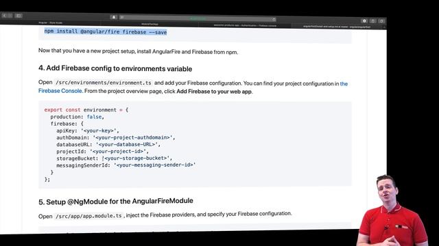Click the '/src/environments/environment.ts' path
Screen dimensions: 439x246
point(104,83)
